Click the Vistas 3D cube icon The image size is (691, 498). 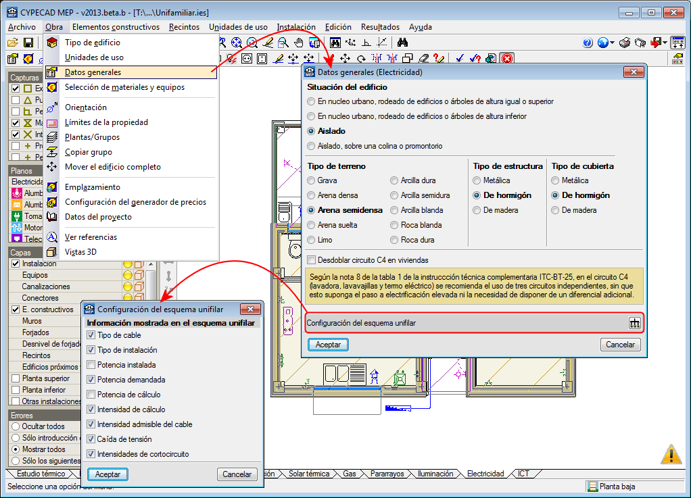click(52, 252)
